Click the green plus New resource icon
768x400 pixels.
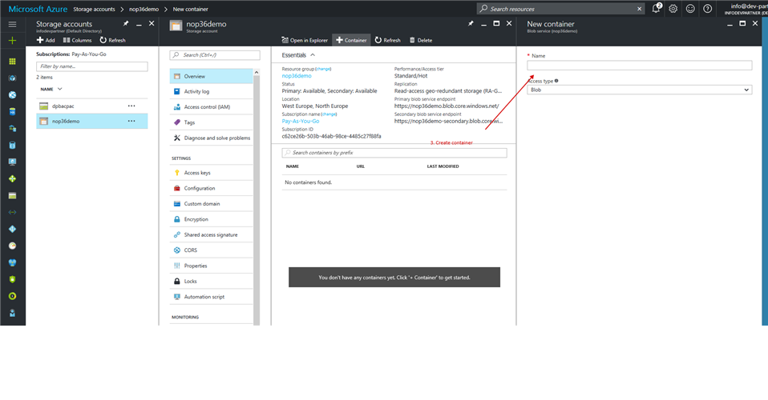click(x=12, y=41)
